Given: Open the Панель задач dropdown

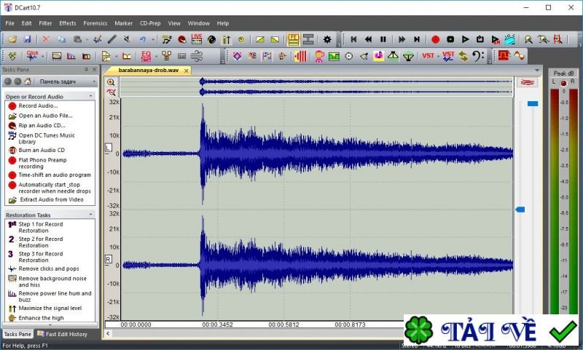Looking at the screenshot, I should coord(92,81).
